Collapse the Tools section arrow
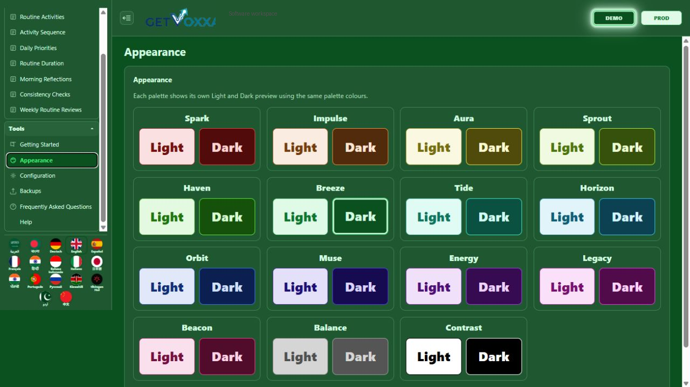 coord(92,129)
